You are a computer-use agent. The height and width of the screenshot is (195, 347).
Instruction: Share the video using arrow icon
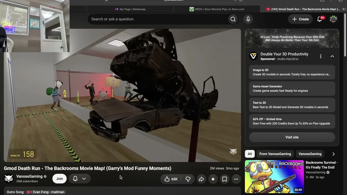point(201,179)
